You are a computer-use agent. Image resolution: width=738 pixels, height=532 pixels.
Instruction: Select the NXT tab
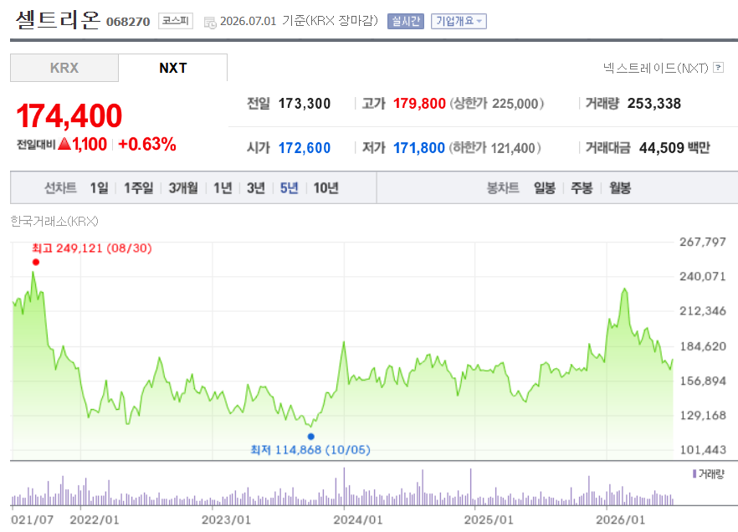[172, 68]
